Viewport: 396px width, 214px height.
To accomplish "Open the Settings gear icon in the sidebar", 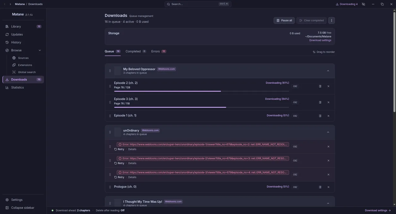I will click(x=7, y=200).
